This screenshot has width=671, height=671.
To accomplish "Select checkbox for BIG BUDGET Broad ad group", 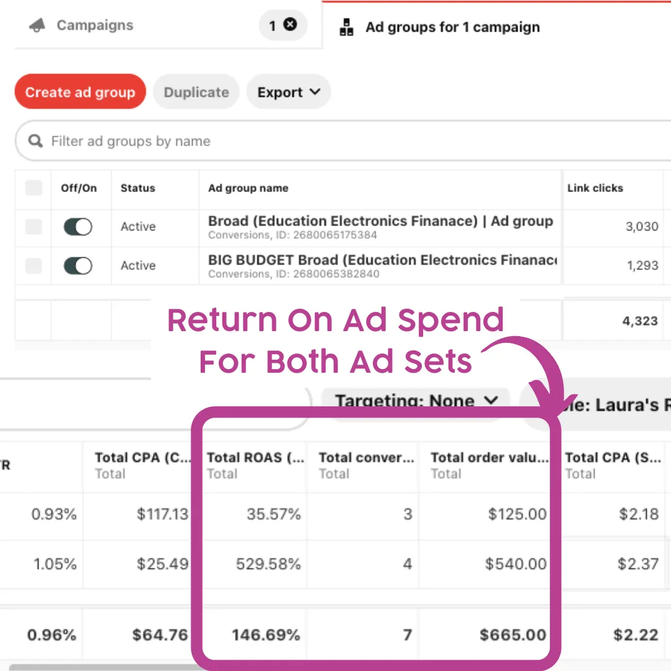I will [x=34, y=266].
